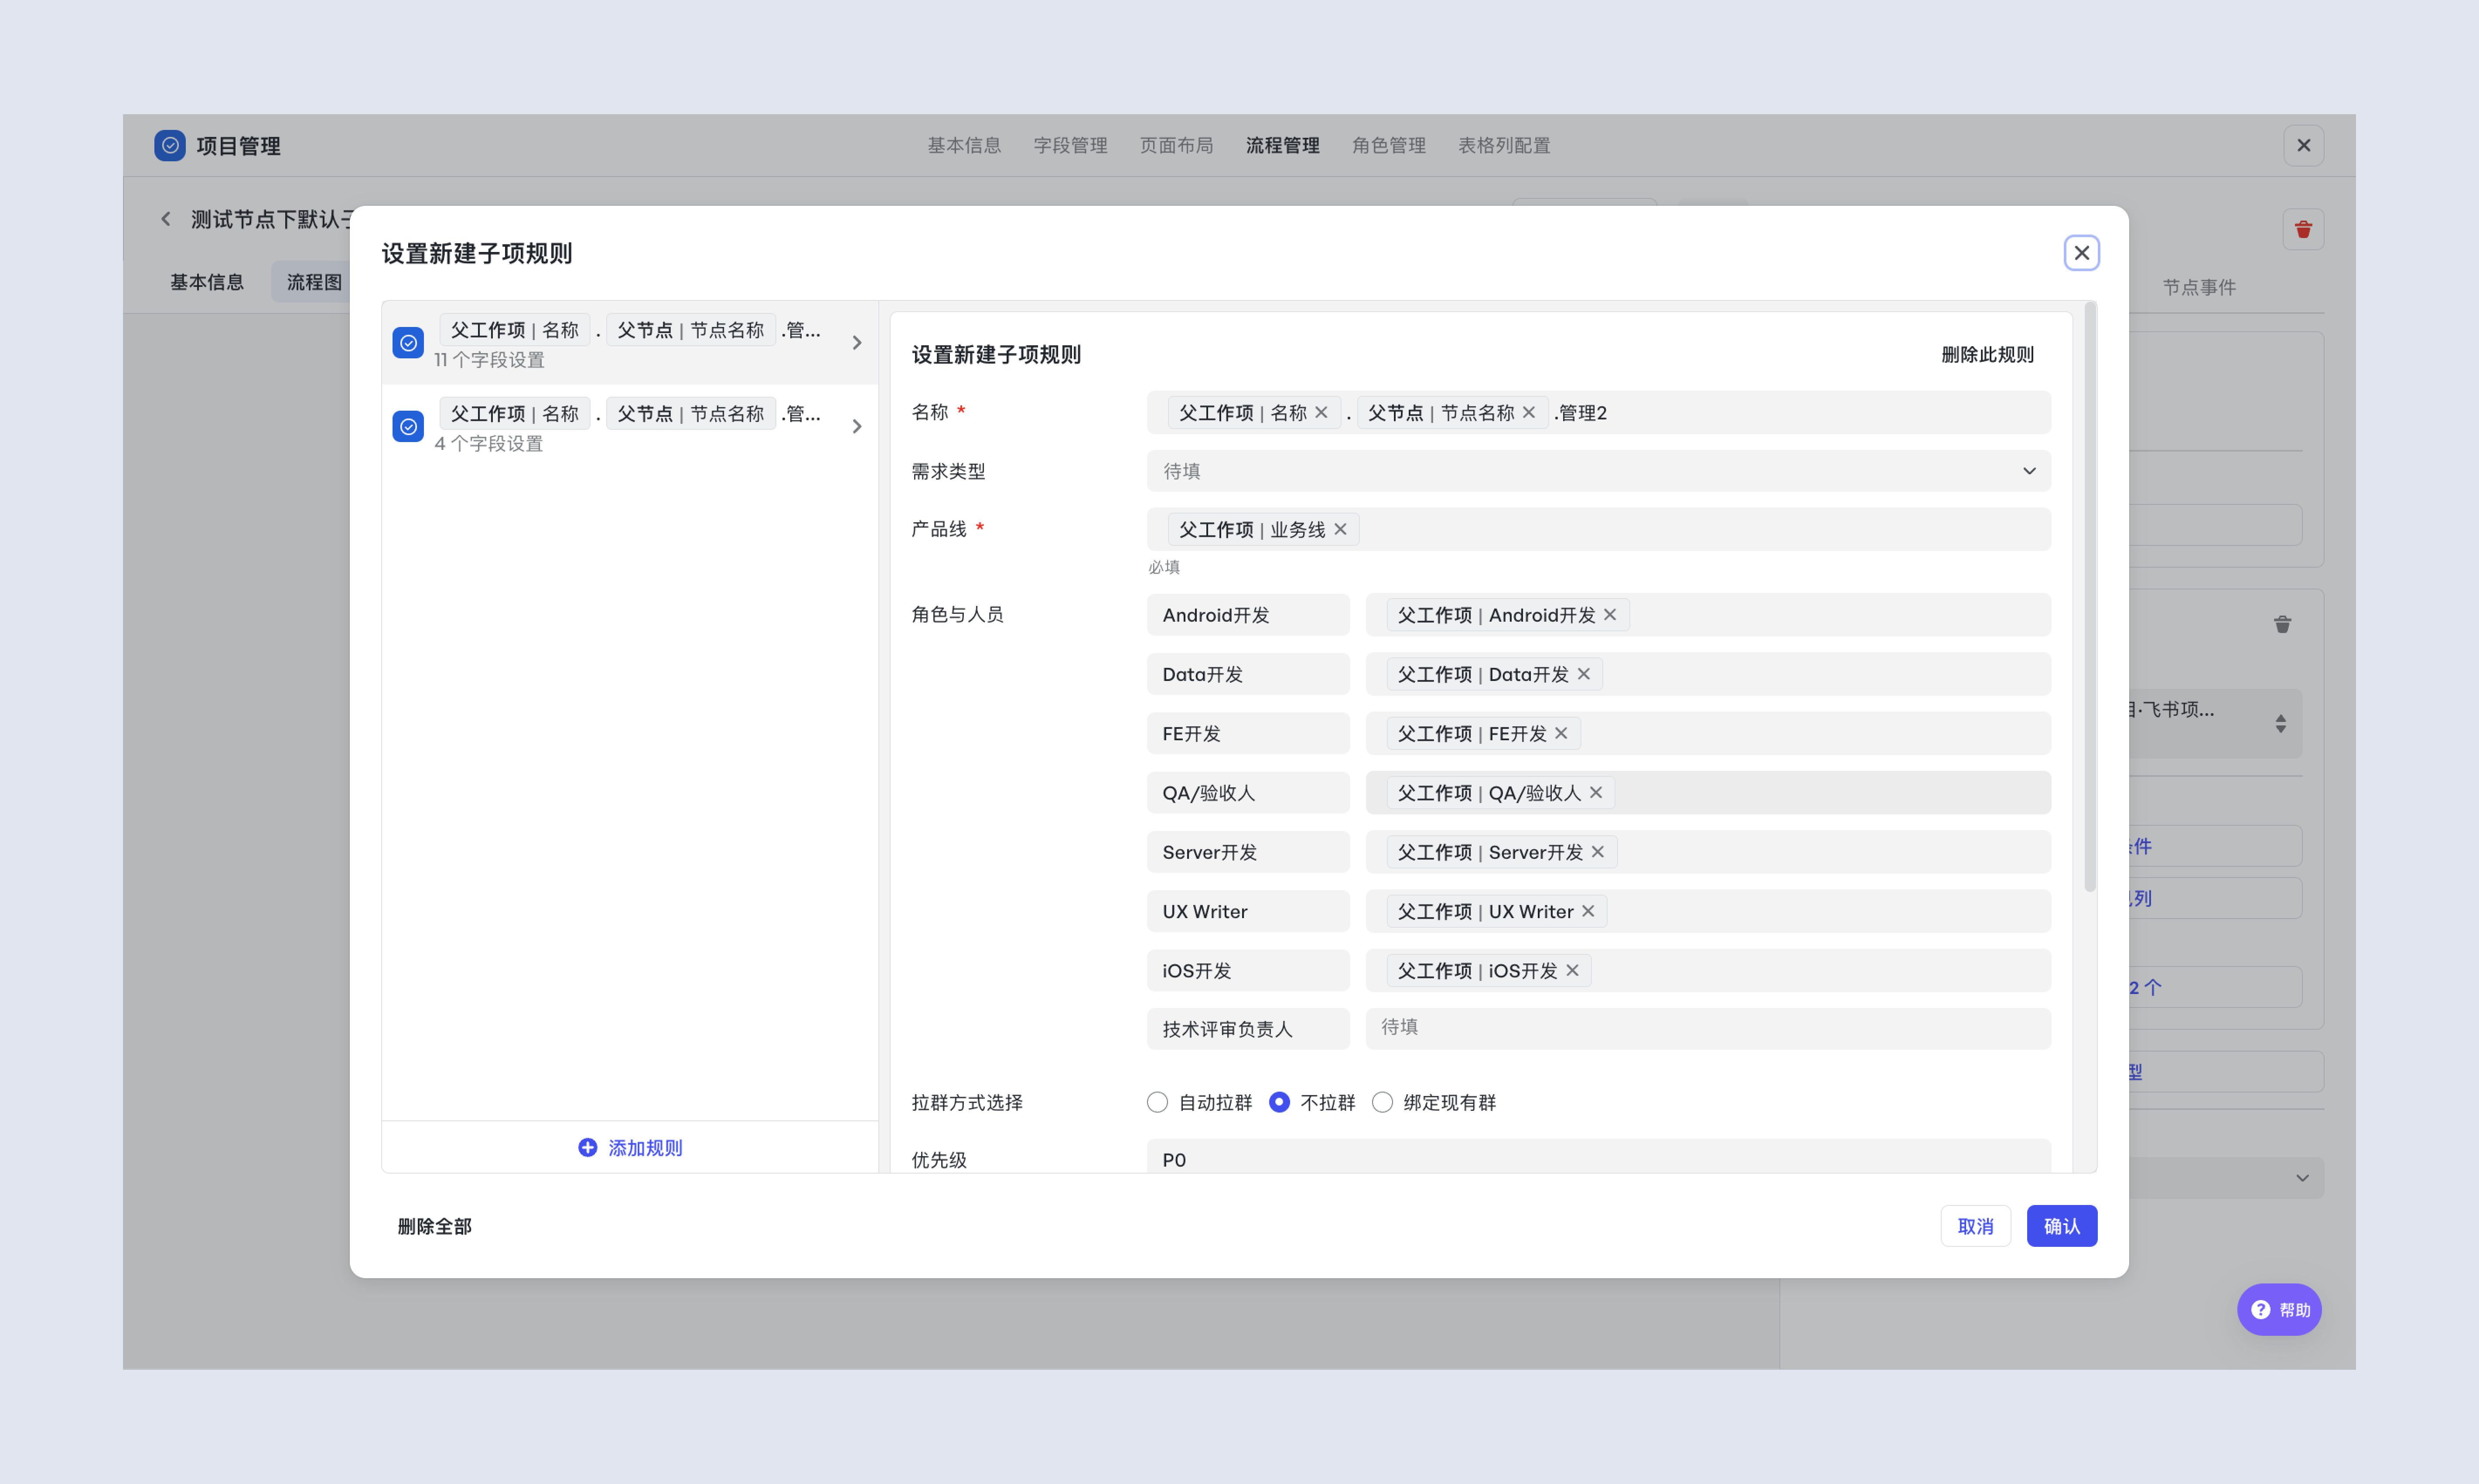Remove 父工作项 | FE开发 tag

[1560, 733]
